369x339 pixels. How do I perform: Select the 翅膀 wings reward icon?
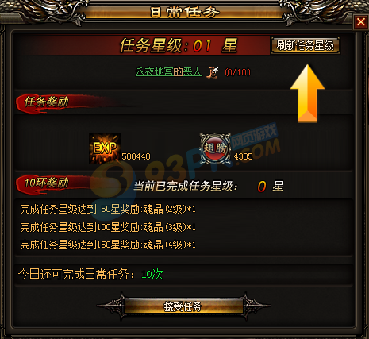tap(215, 148)
